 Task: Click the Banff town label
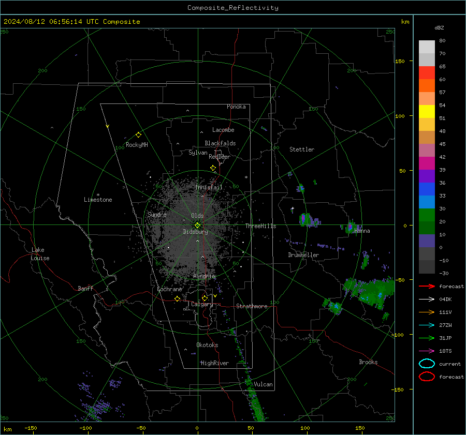85,288
